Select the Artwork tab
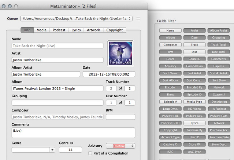234x160 pixels. pyautogui.click(x=93, y=30)
